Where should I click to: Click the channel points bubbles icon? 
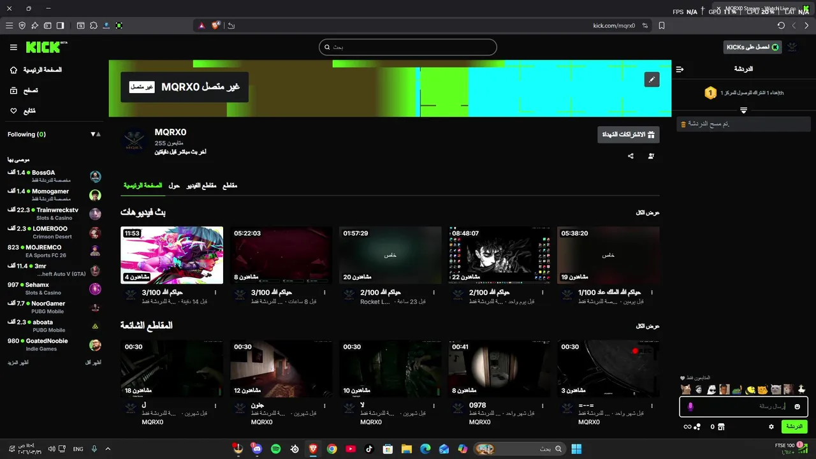[x=697, y=426]
